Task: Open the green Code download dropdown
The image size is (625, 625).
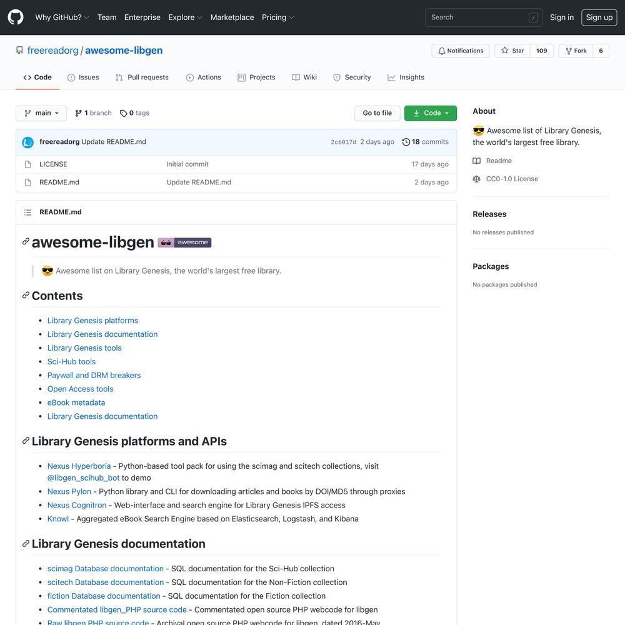Action: click(x=431, y=113)
